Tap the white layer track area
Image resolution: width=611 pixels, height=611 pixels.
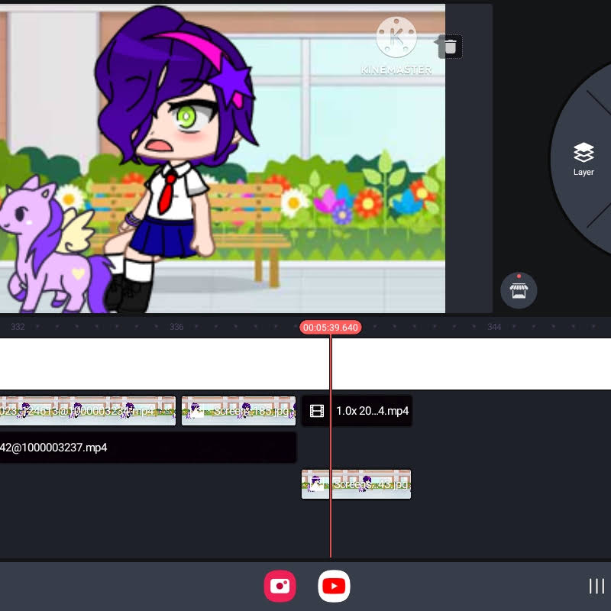(305, 364)
